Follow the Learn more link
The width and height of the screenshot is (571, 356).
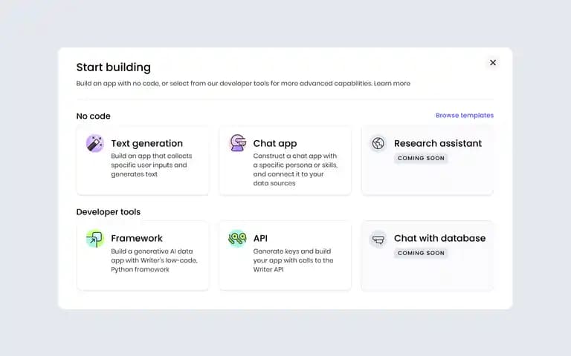pos(392,84)
